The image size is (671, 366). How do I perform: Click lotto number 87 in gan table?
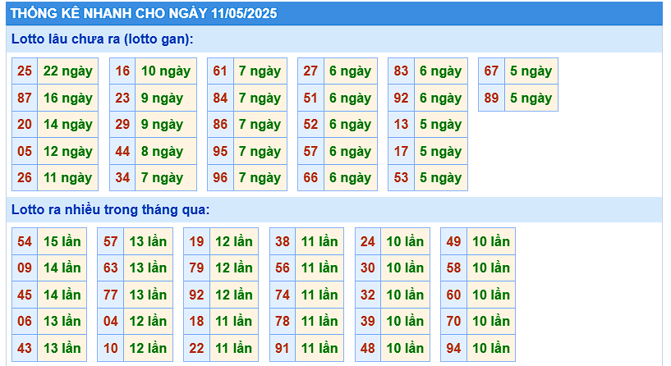[25, 98]
